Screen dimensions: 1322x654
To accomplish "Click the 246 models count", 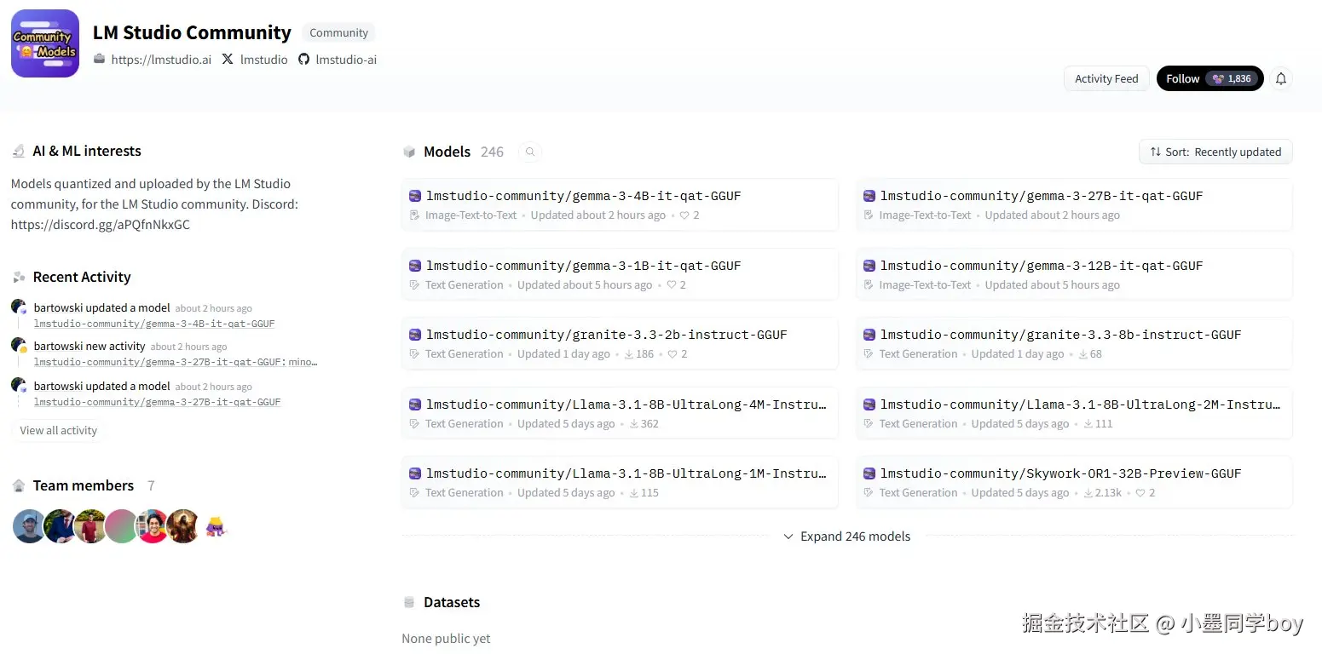I will pos(492,152).
